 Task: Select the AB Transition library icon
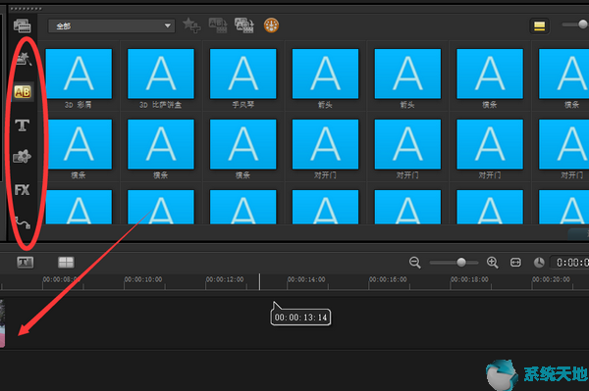[23, 92]
